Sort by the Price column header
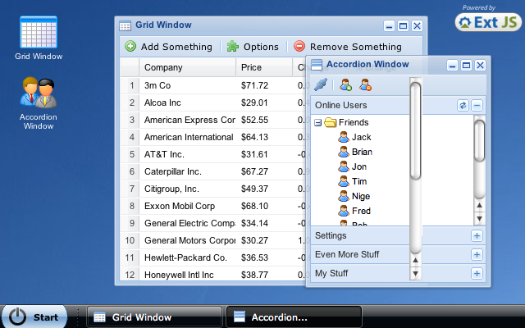The image size is (525, 328). pyautogui.click(x=264, y=67)
